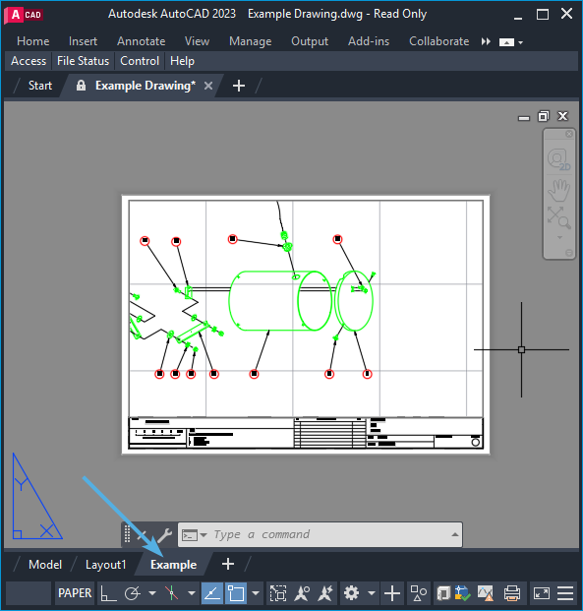Viewport: 583px width, 611px height.
Task: Open Object Snap settings dropdown arrow
Action: tap(256, 593)
